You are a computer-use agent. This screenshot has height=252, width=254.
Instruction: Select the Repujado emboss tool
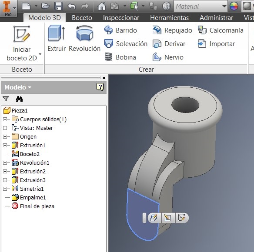pos(172,30)
